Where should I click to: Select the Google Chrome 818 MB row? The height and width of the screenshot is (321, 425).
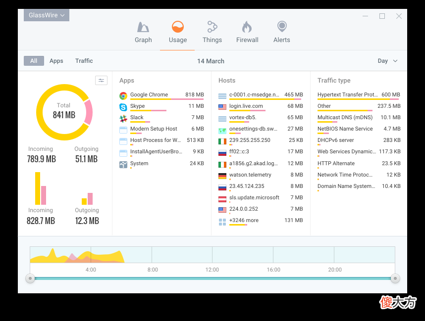[161, 96]
